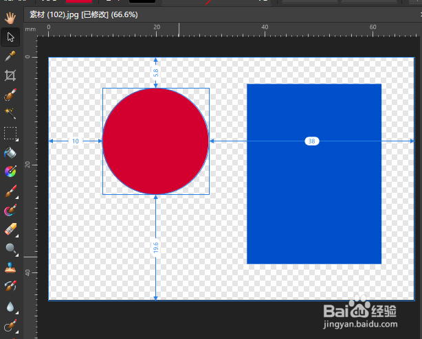This screenshot has width=422, height=339.
Task: Click the 10 left-distance measurement label
Action: (76, 141)
